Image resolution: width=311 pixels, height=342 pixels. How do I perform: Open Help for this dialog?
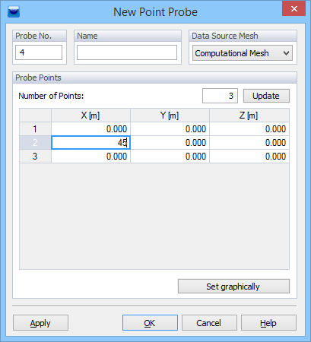tap(268, 323)
